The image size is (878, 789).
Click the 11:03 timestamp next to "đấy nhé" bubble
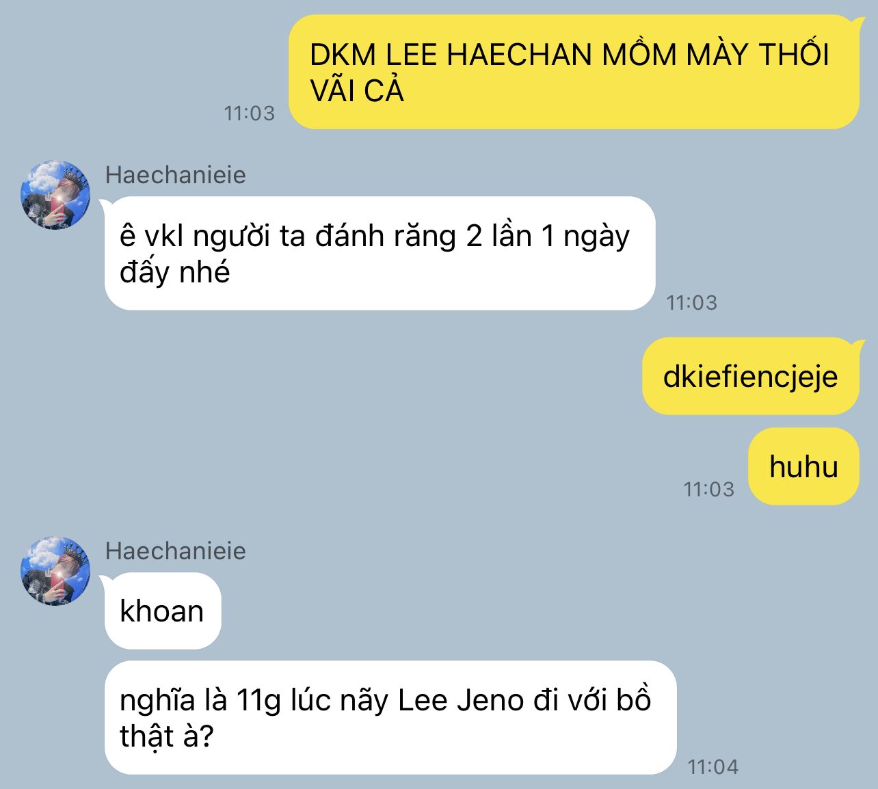(x=691, y=302)
